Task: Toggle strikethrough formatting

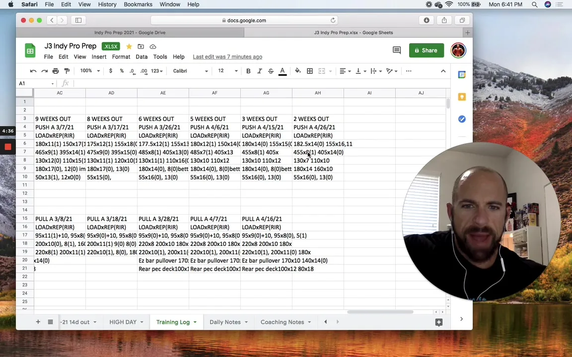Action: [271, 71]
